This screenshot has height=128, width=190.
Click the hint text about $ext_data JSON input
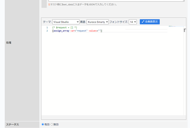84,4
